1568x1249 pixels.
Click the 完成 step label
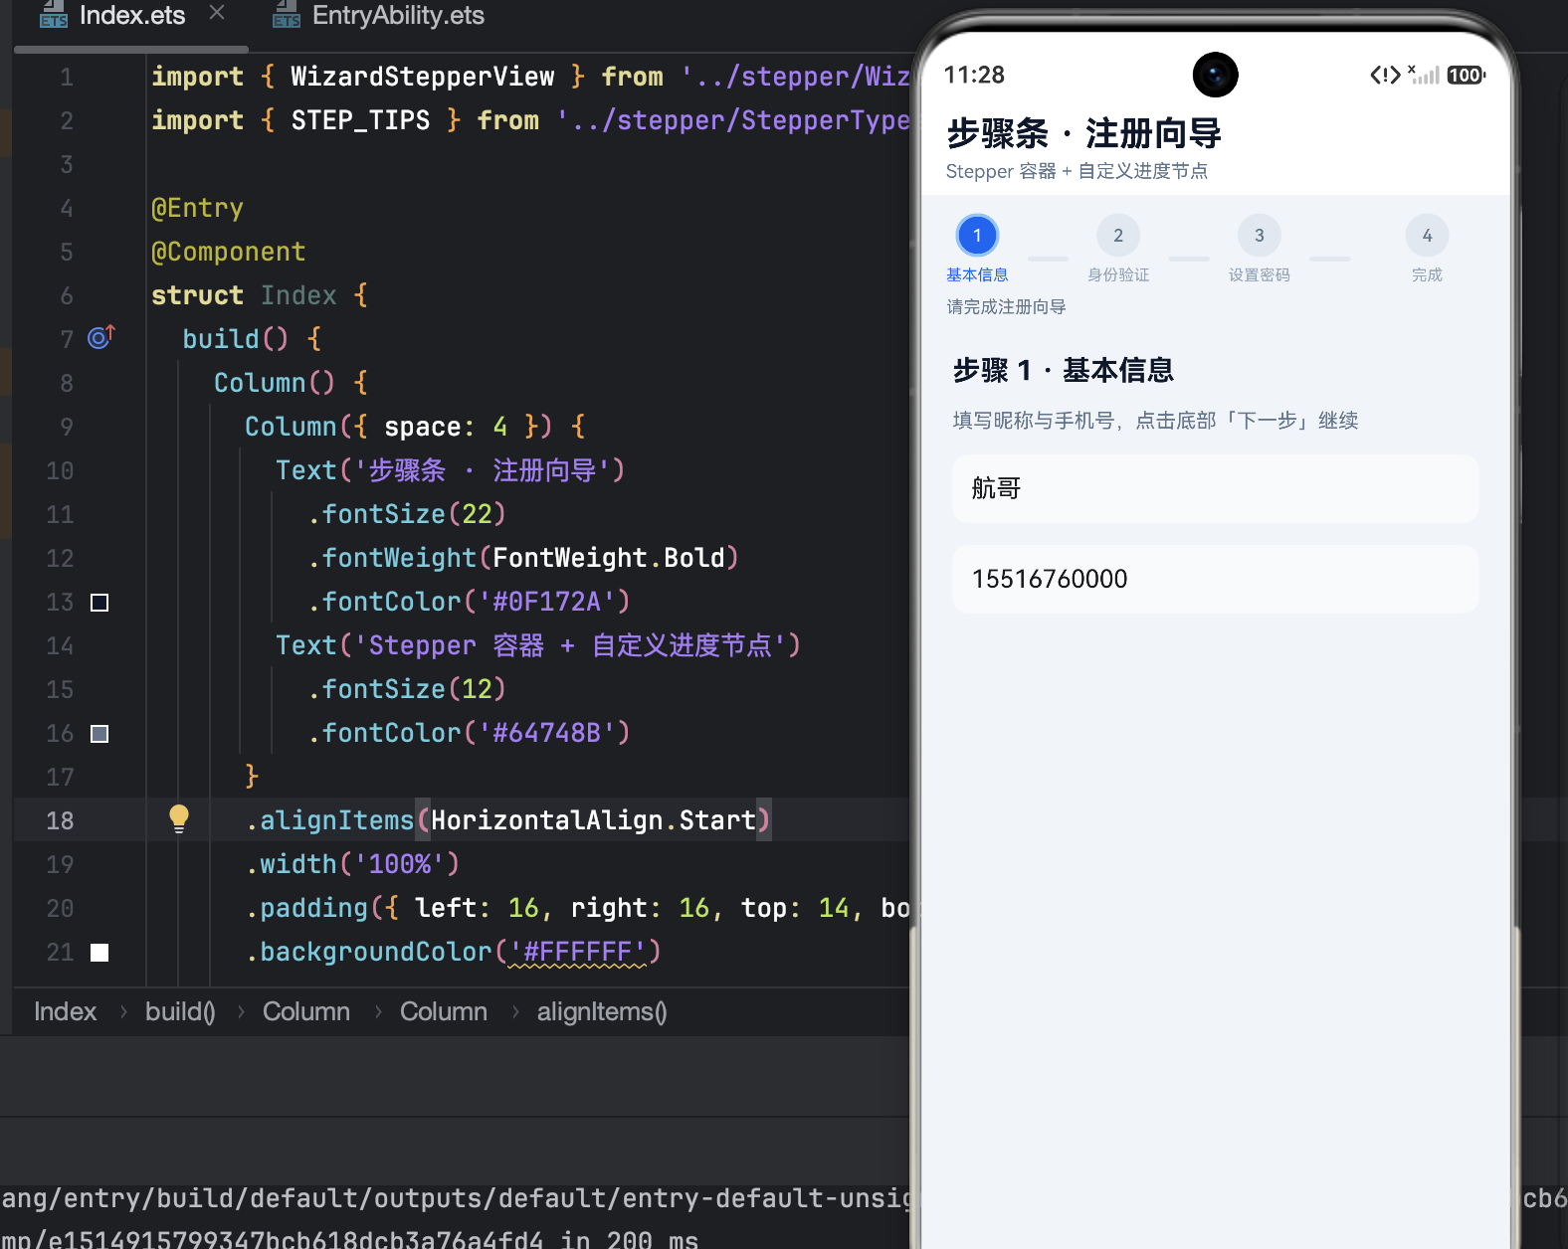(1427, 275)
